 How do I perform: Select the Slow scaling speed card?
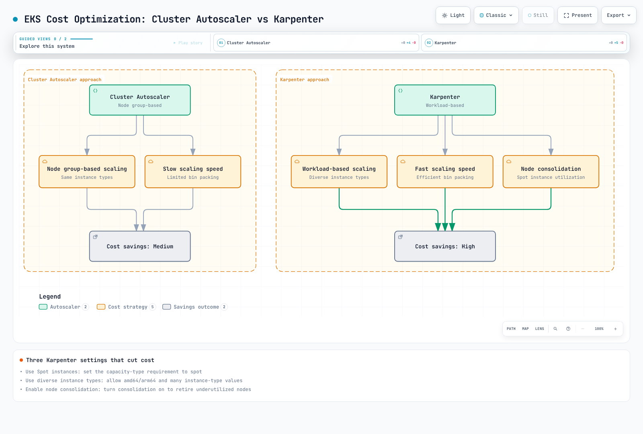[193, 172]
